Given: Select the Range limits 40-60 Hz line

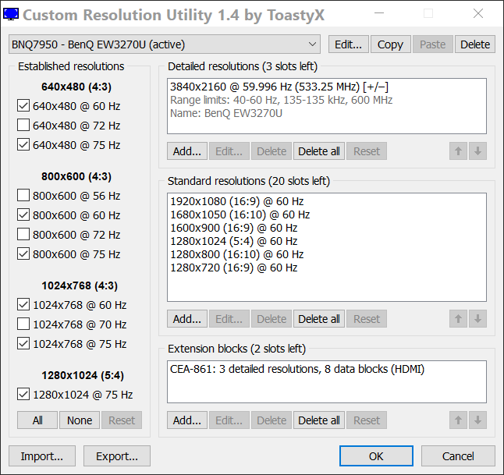Looking at the screenshot, I should [327, 100].
